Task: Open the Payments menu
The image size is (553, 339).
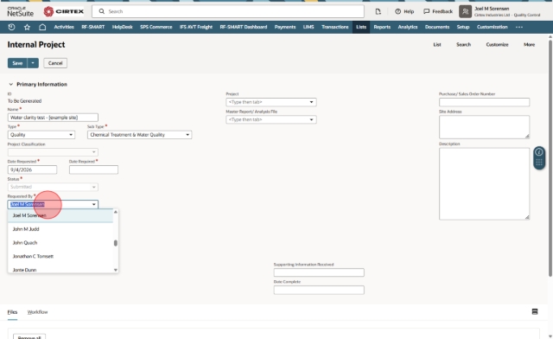Action: click(285, 27)
